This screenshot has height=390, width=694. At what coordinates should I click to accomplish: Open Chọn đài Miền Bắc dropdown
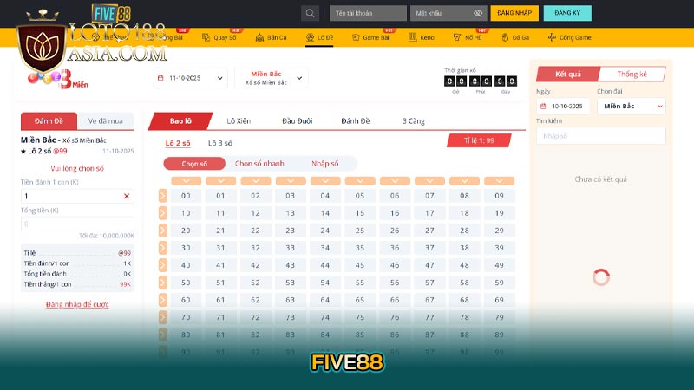pos(632,106)
